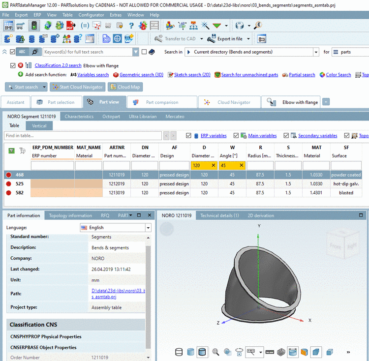Open the PART tab overflow dropdown
Screen dimensions: 369x361
click(130, 215)
